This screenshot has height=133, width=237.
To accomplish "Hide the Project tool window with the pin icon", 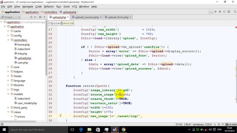I will point(44,17).
